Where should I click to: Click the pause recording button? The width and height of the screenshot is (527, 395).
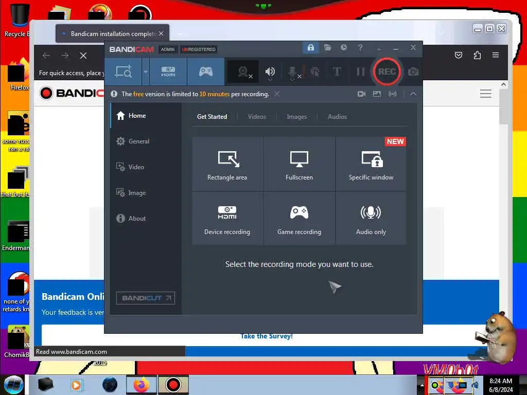[x=360, y=71]
